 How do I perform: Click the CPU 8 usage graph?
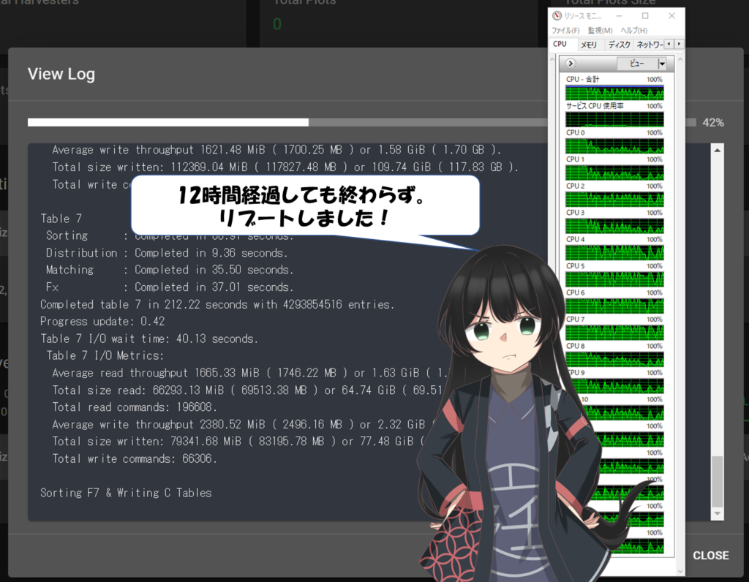pos(614,360)
